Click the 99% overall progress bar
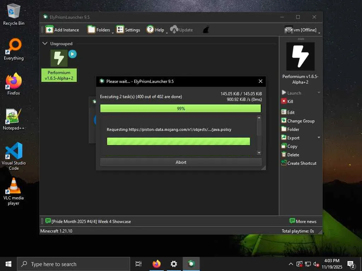Screen dimensions: 362x271 (x=181, y=108)
